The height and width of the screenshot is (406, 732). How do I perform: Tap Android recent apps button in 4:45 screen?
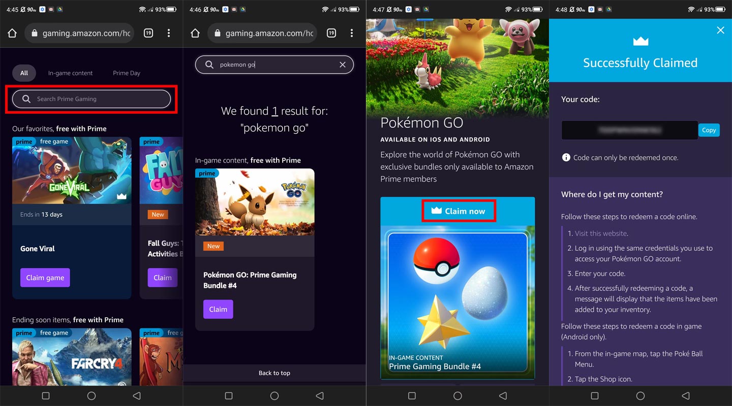pyautogui.click(x=46, y=396)
